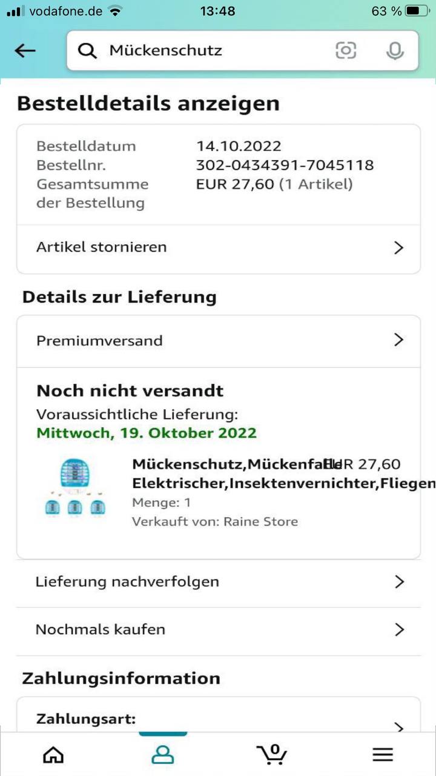Image resolution: width=436 pixels, height=776 pixels.
Task: Tap the Artikel stornieren chevron arrow
Action: [x=398, y=247]
